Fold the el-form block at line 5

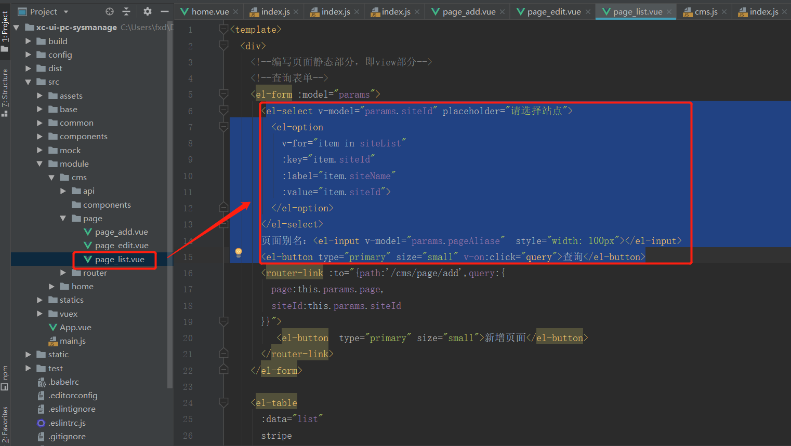click(x=223, y=94)
